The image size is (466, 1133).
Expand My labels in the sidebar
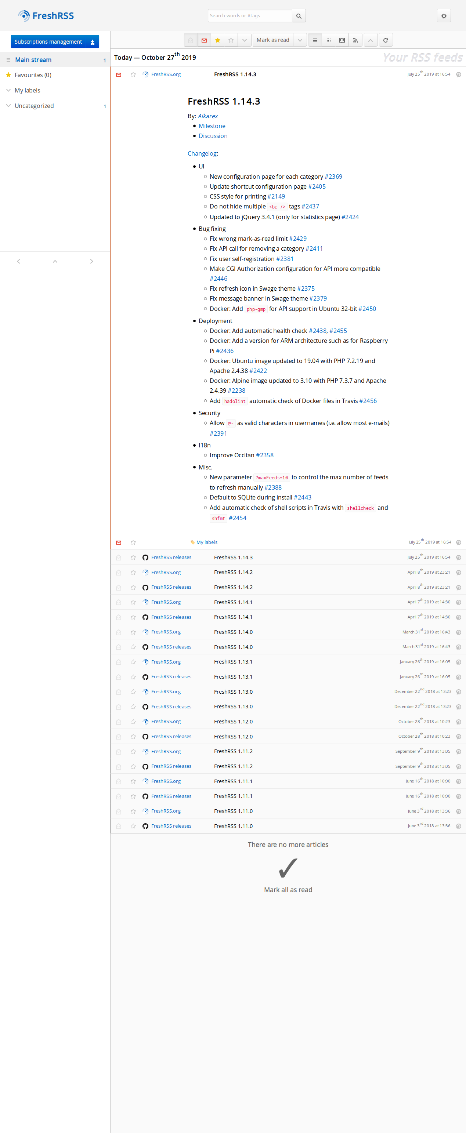point(8,90)
